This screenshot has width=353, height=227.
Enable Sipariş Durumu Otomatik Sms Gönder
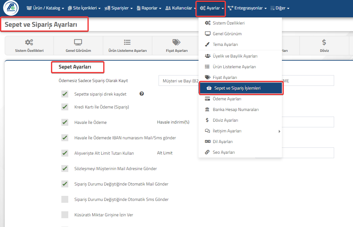(x=65, y=199)
